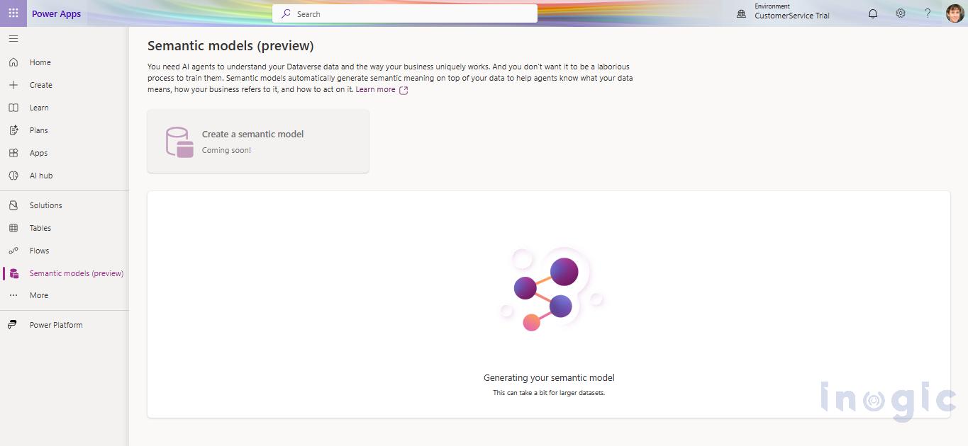Screen dimensions: 968x446
Task: Click 'This can take a bit for larger datasets.'
Action: tap(549, 393)
